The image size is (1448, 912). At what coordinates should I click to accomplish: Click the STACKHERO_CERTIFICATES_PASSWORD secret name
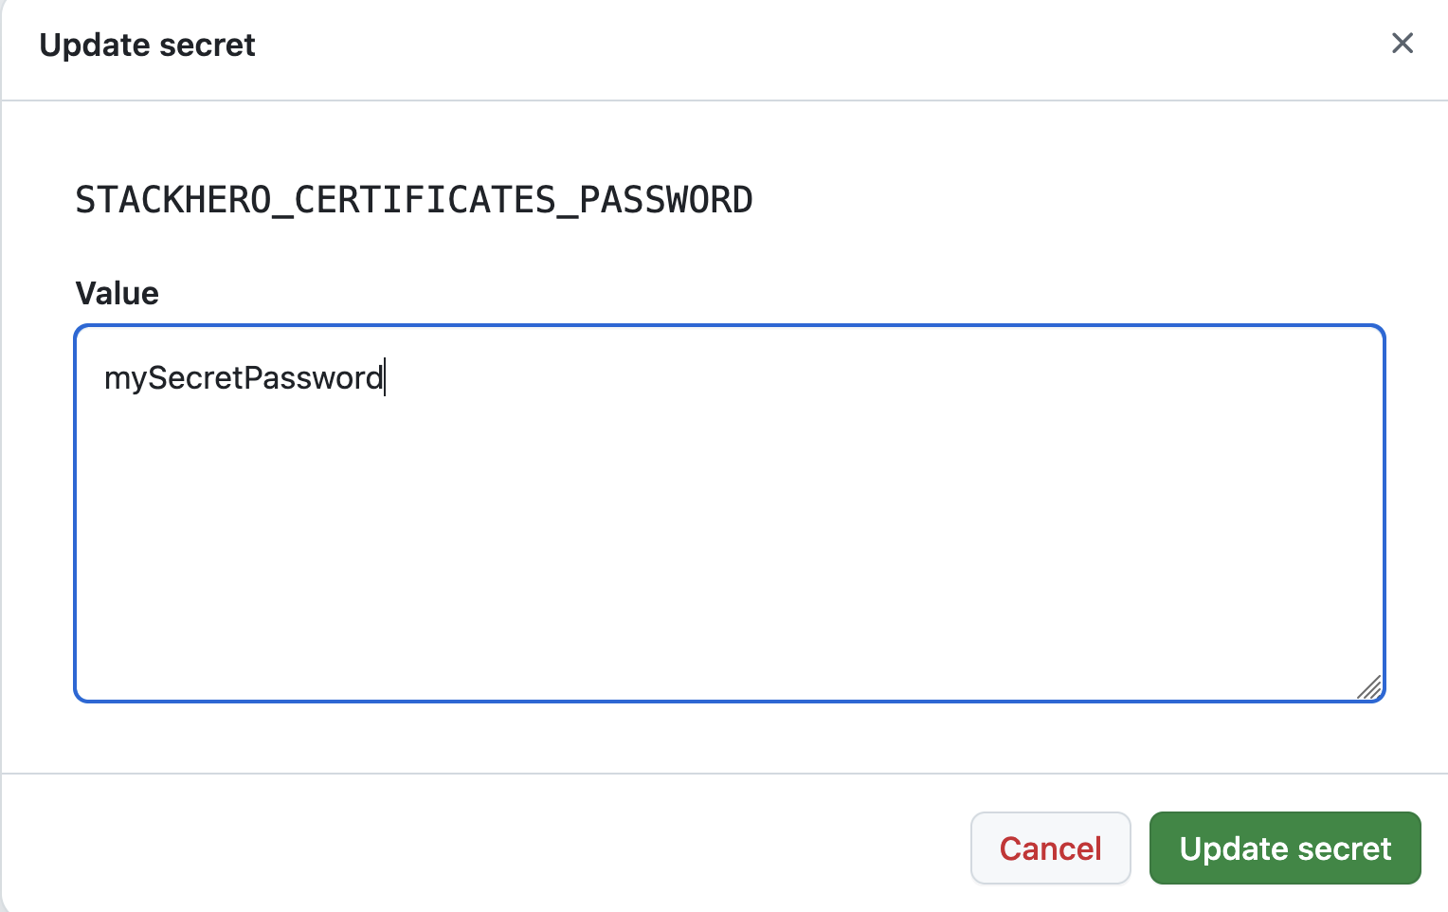click(414, 200)
